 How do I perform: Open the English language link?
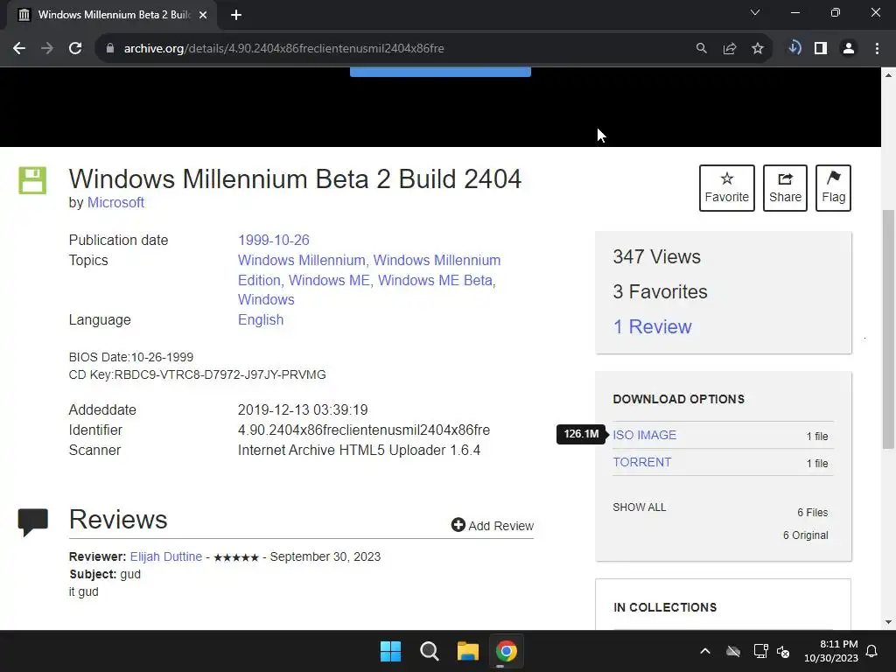pyautogui.click(x=261, y=319)
